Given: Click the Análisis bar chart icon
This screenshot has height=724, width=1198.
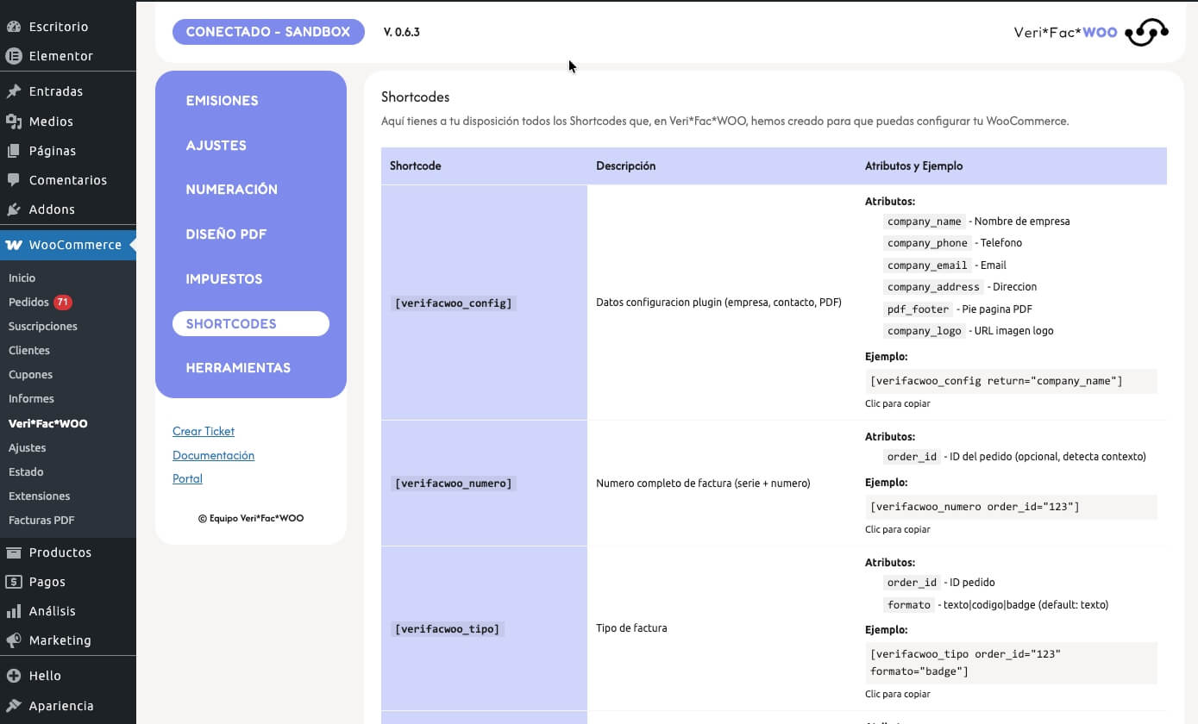Looking at the screenshot, I should [x=14, y=611].
